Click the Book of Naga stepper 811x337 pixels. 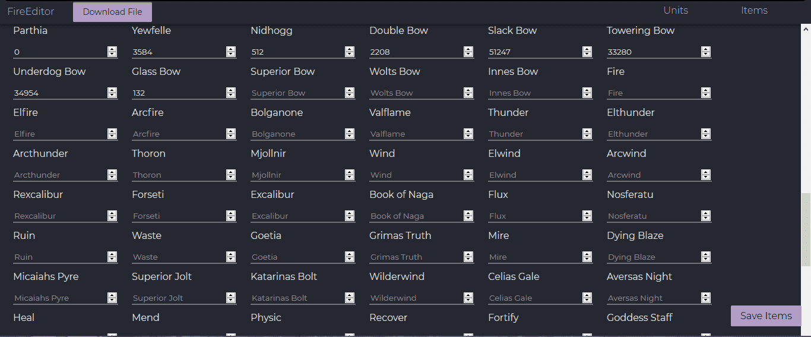[x=468, y=216]
